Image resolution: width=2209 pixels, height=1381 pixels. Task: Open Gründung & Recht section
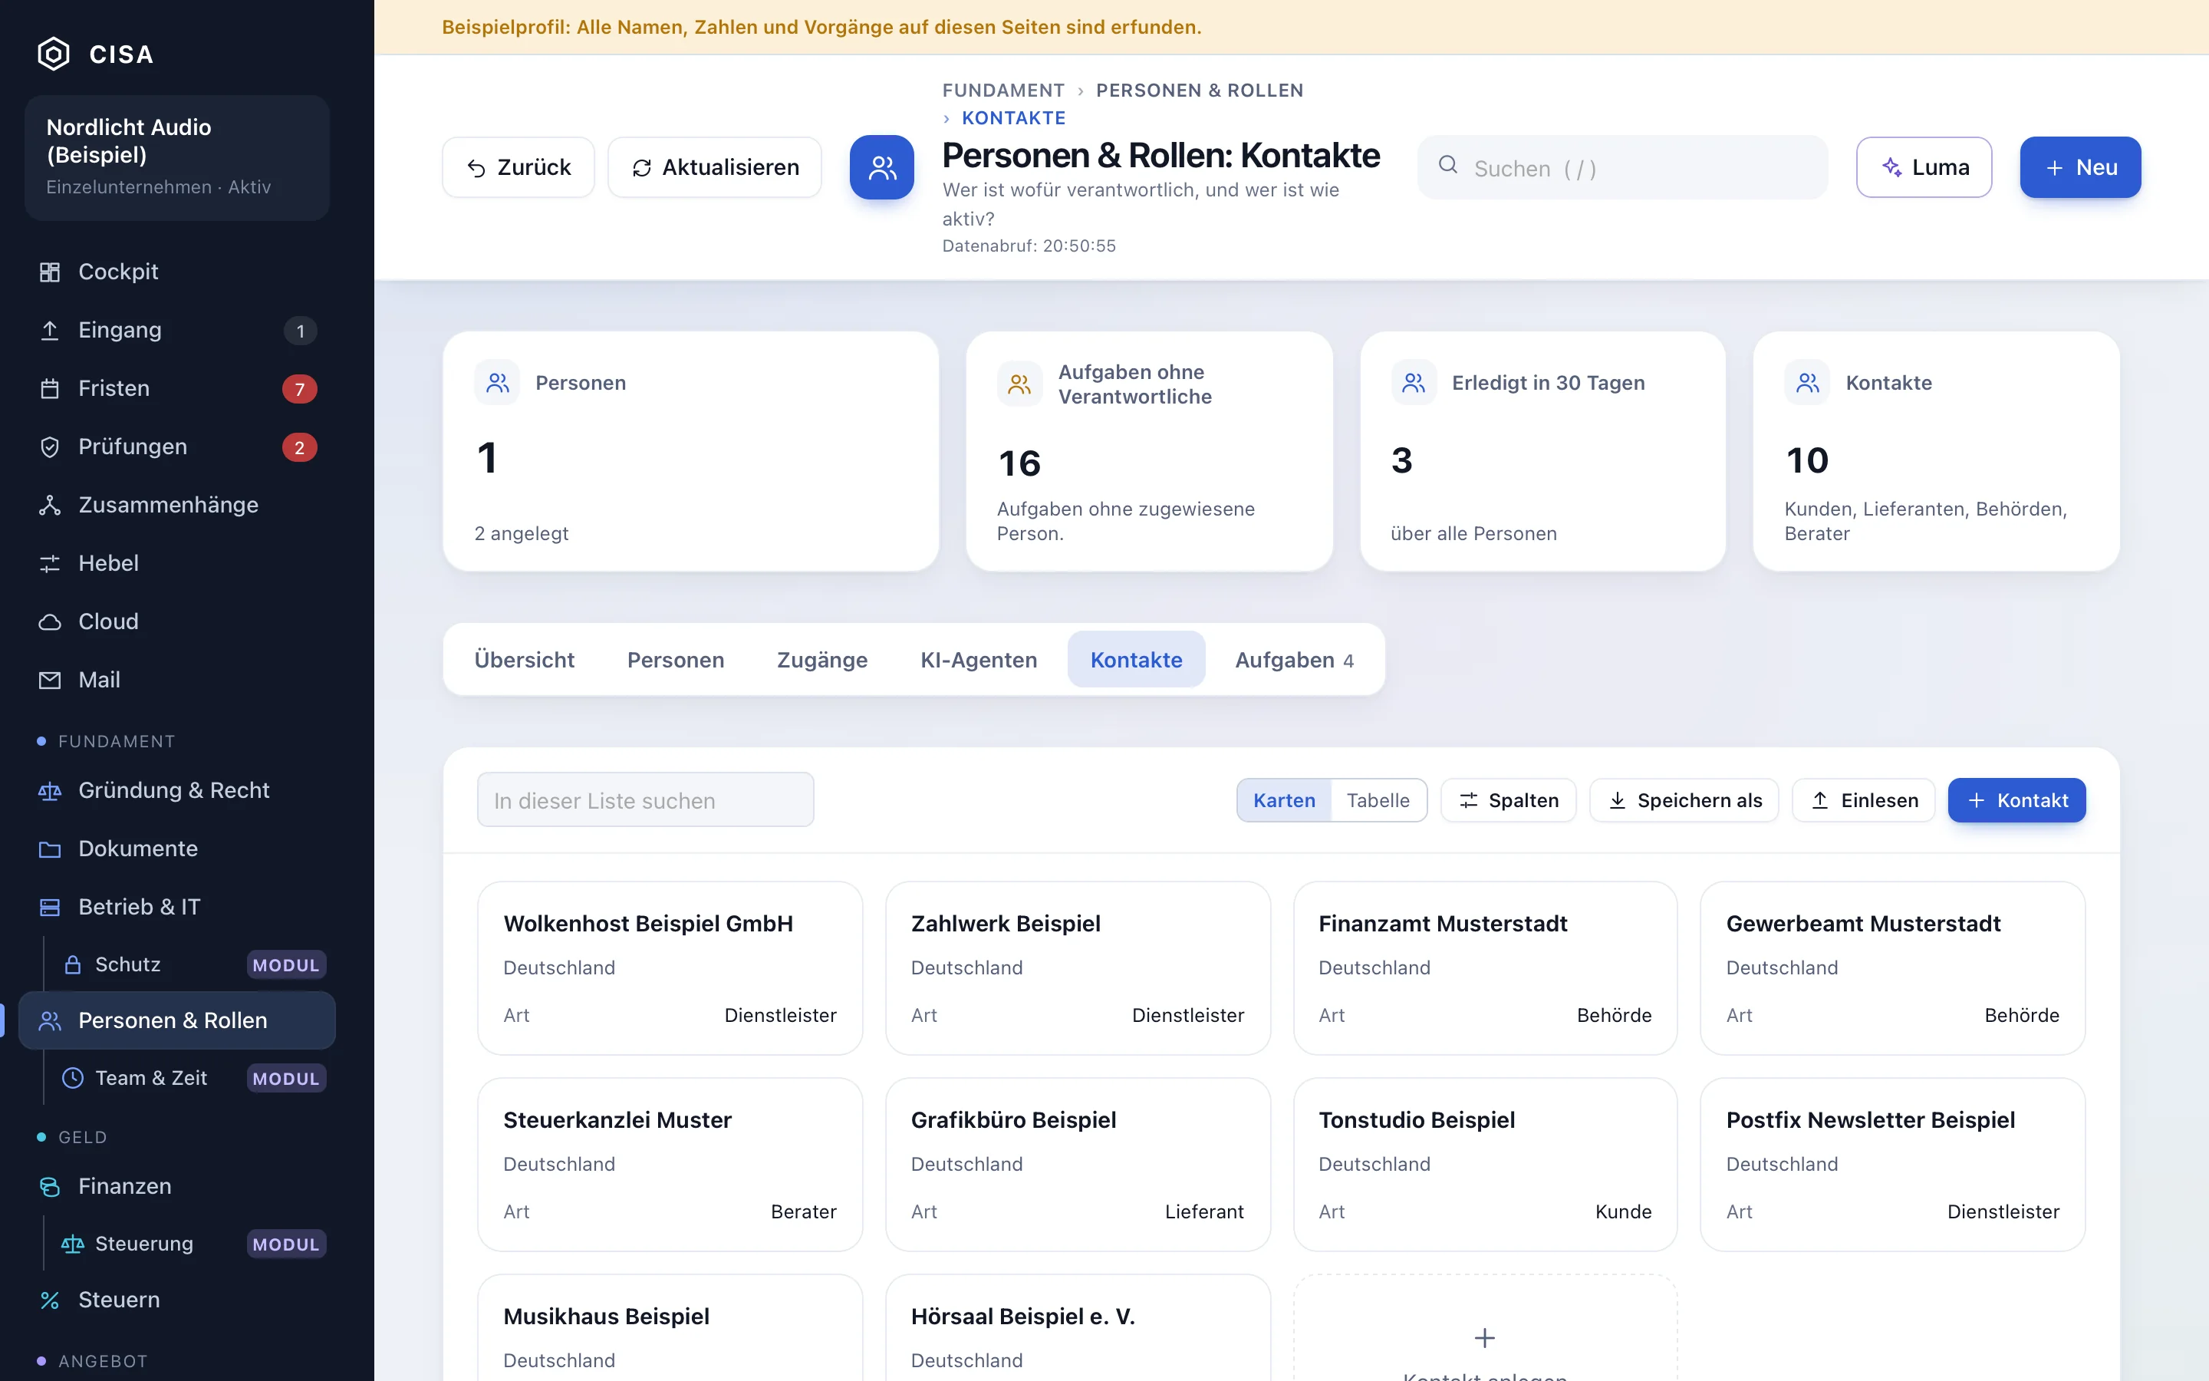pyautogui.click(x=177, y=790)
